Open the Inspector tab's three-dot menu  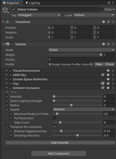[x=113, y=3]
